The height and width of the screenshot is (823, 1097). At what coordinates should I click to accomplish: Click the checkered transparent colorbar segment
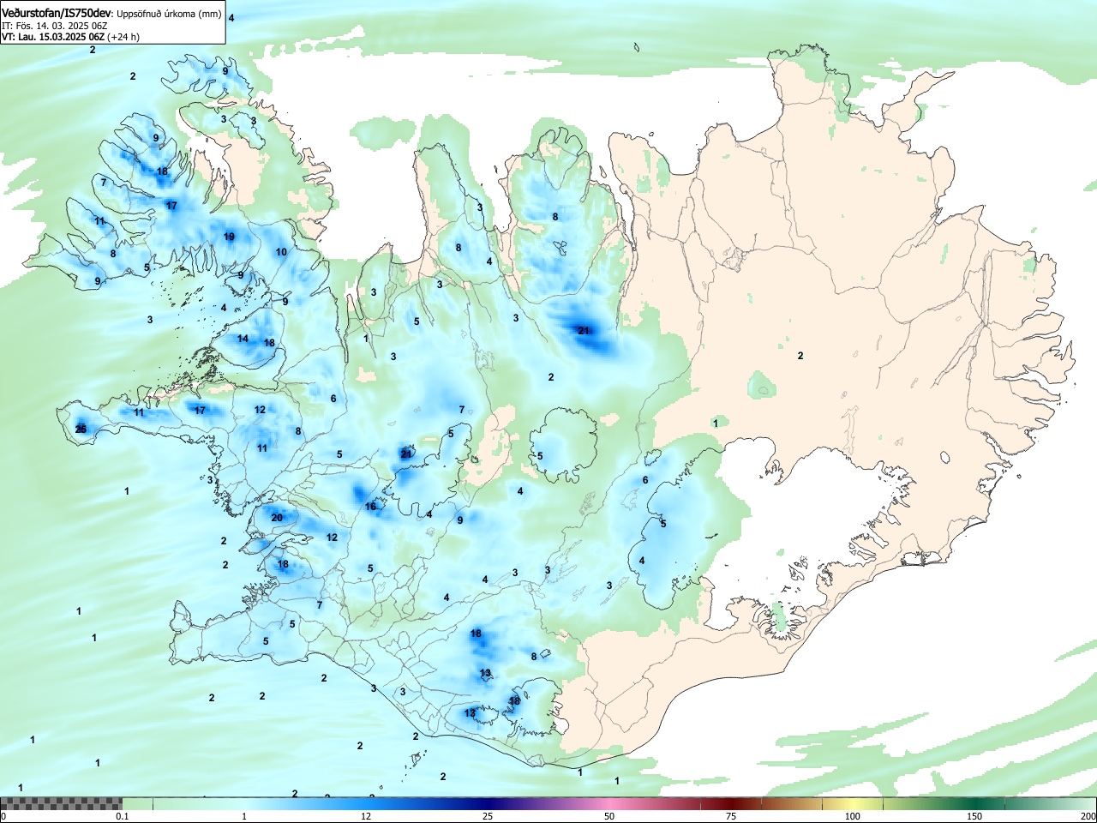(61, 803)
